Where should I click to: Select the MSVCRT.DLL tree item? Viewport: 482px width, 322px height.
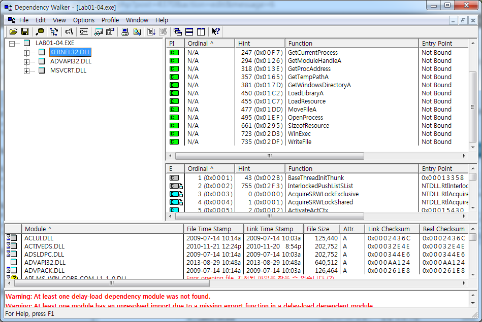68,70
